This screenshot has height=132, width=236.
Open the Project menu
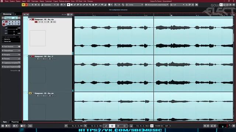(x=18, y=1)
